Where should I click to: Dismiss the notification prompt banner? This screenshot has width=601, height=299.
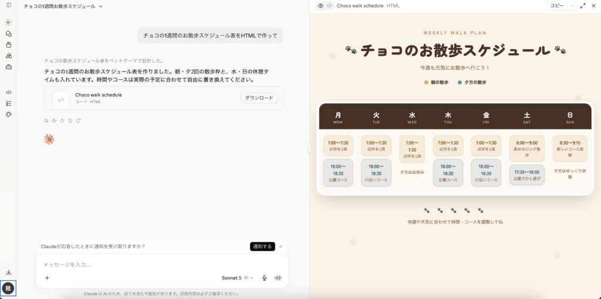[281, 247]
